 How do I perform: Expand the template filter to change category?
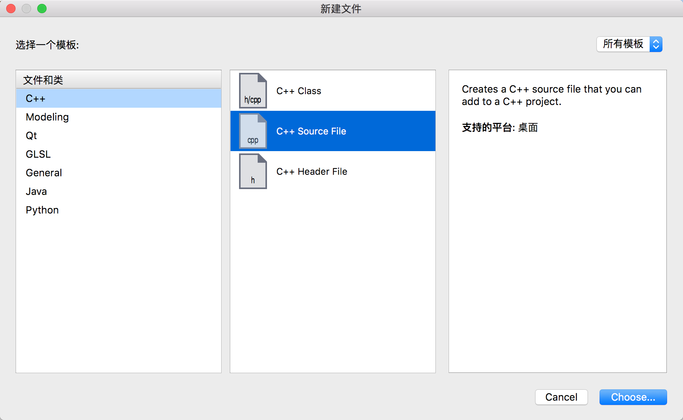pyautogui.click(x=629, y=44)
